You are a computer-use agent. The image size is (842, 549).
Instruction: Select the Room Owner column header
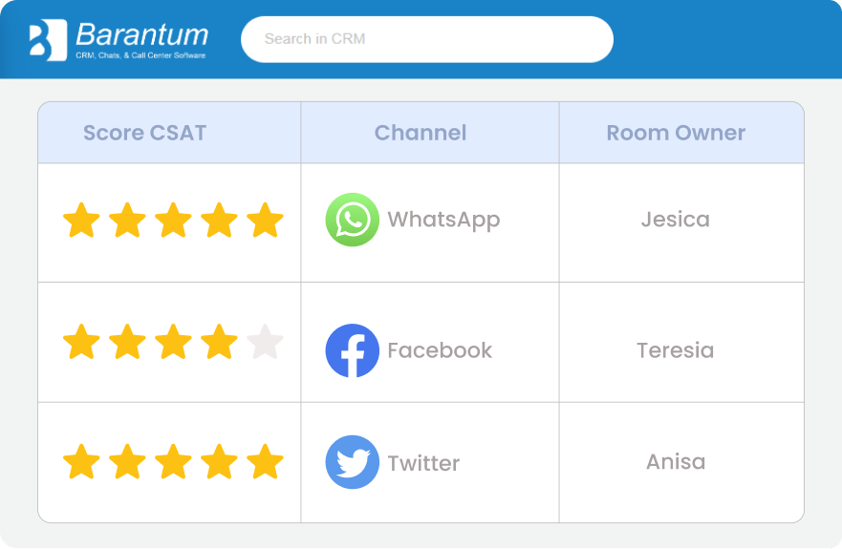click(676, 133)
